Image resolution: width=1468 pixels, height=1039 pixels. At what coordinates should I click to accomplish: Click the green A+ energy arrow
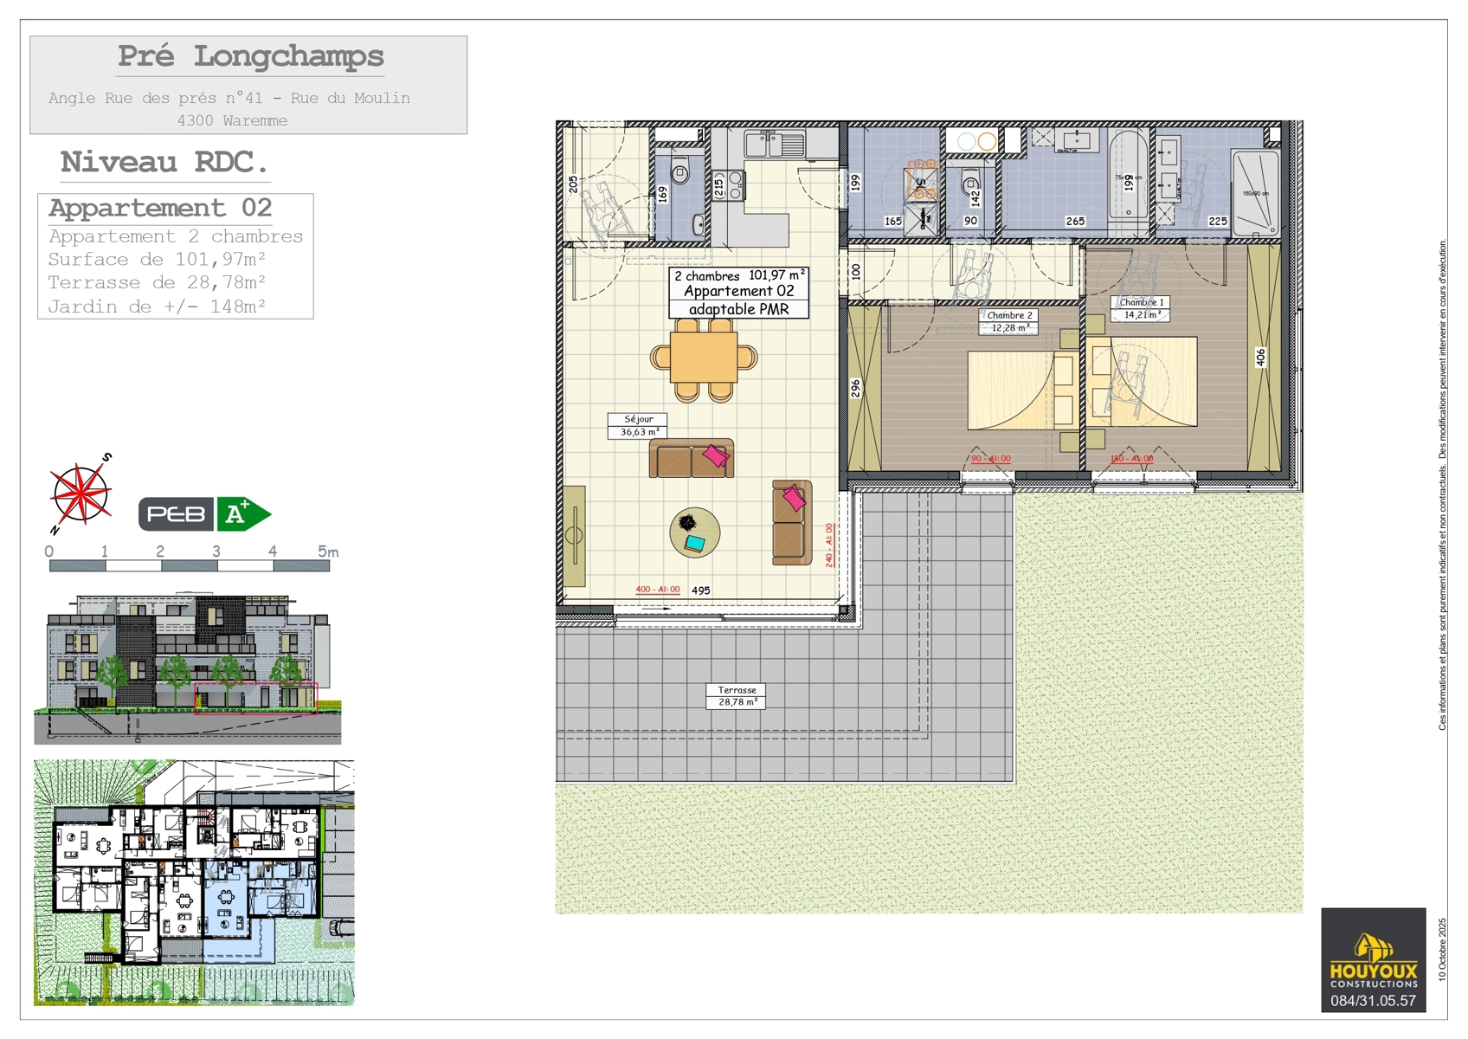241,514
